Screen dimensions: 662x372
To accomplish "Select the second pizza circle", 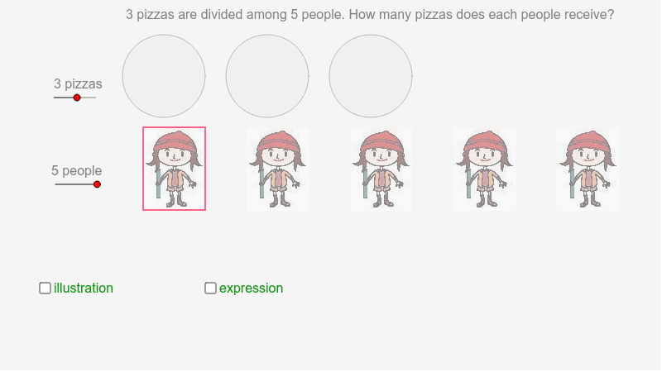I will 267,76.
